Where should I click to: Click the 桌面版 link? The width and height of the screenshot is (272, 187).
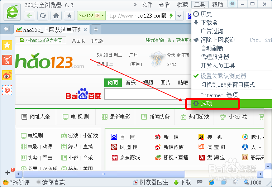[78, 41]
